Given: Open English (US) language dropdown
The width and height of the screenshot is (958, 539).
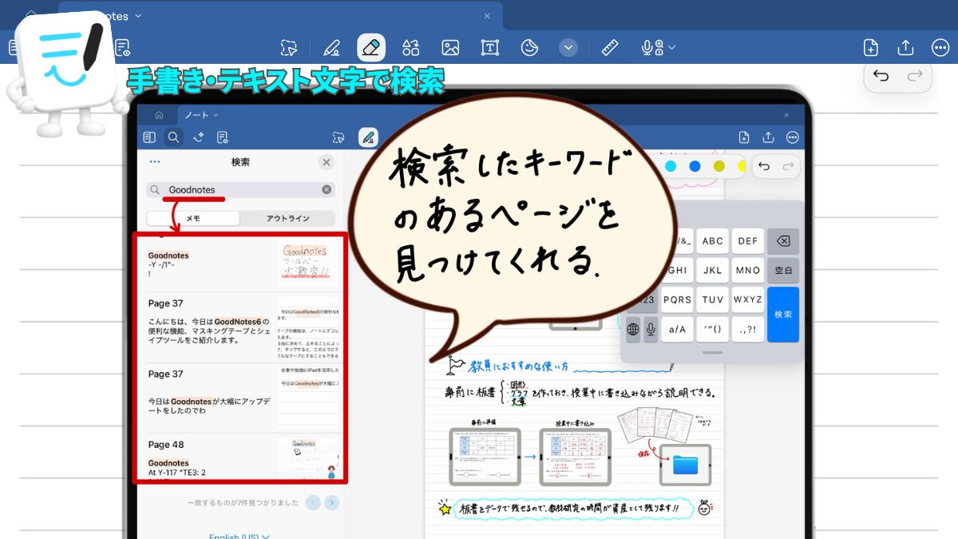Looking at the screenshot, I should [239, 536].
